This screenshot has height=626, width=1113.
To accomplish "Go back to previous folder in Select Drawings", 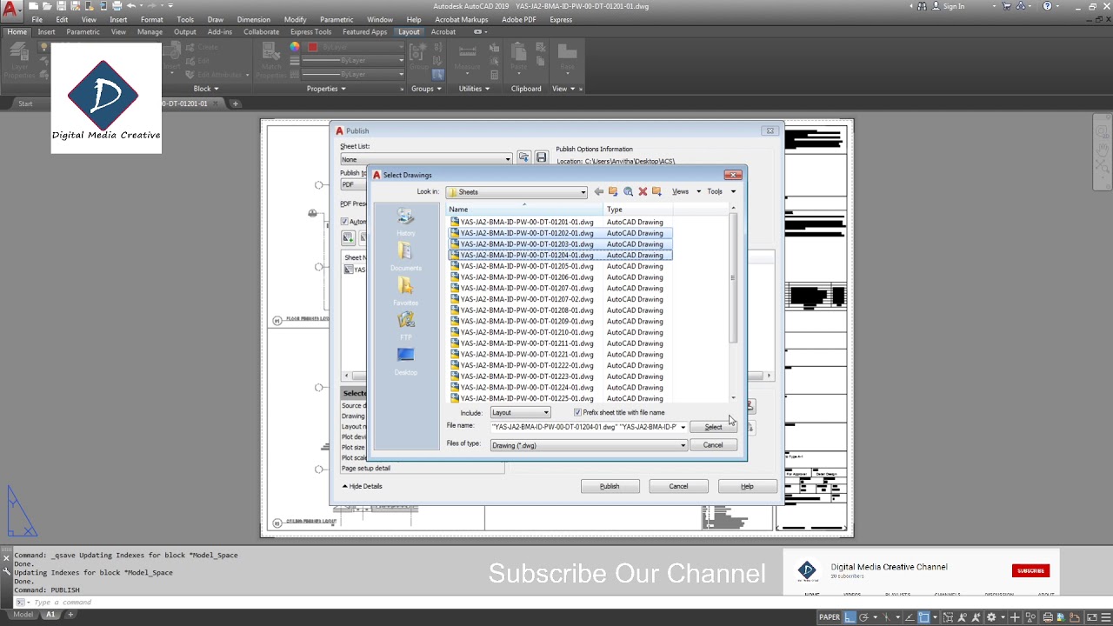I will 598,191.
